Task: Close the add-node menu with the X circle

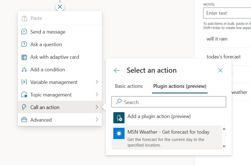Action: click(60, 7)
